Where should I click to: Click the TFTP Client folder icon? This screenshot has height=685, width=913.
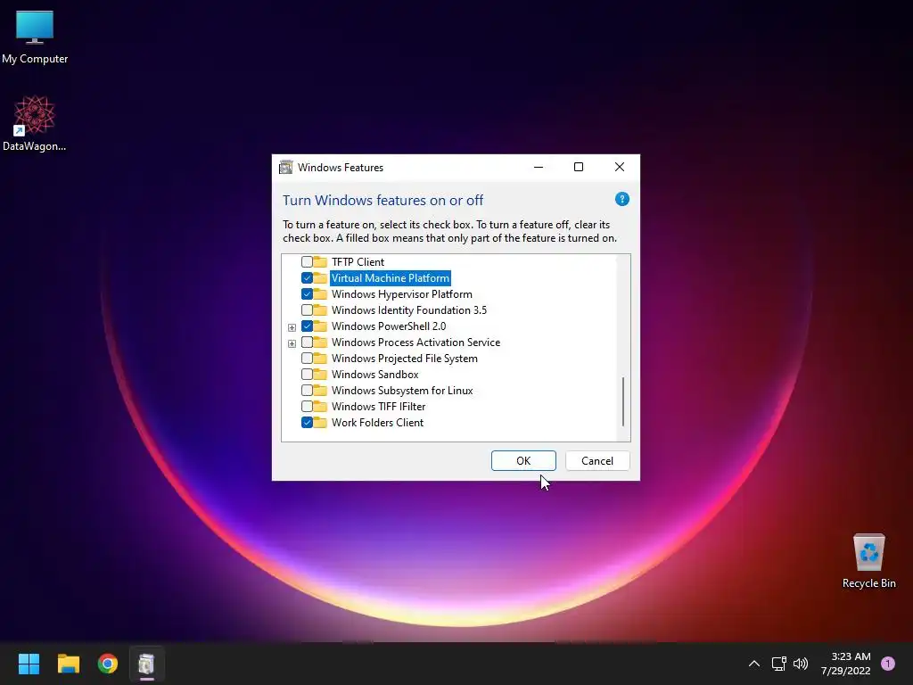pos(320,261)
